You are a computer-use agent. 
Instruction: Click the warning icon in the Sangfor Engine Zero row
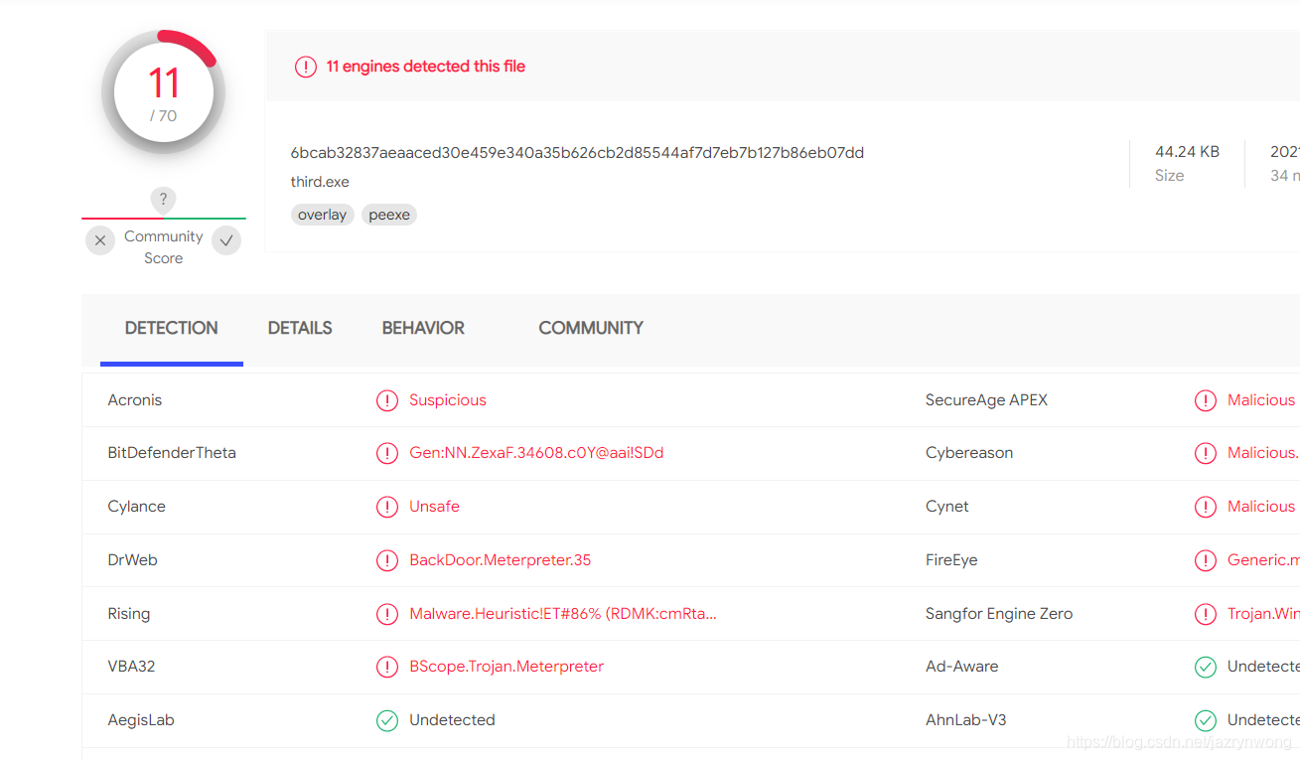pos(1206,614)
